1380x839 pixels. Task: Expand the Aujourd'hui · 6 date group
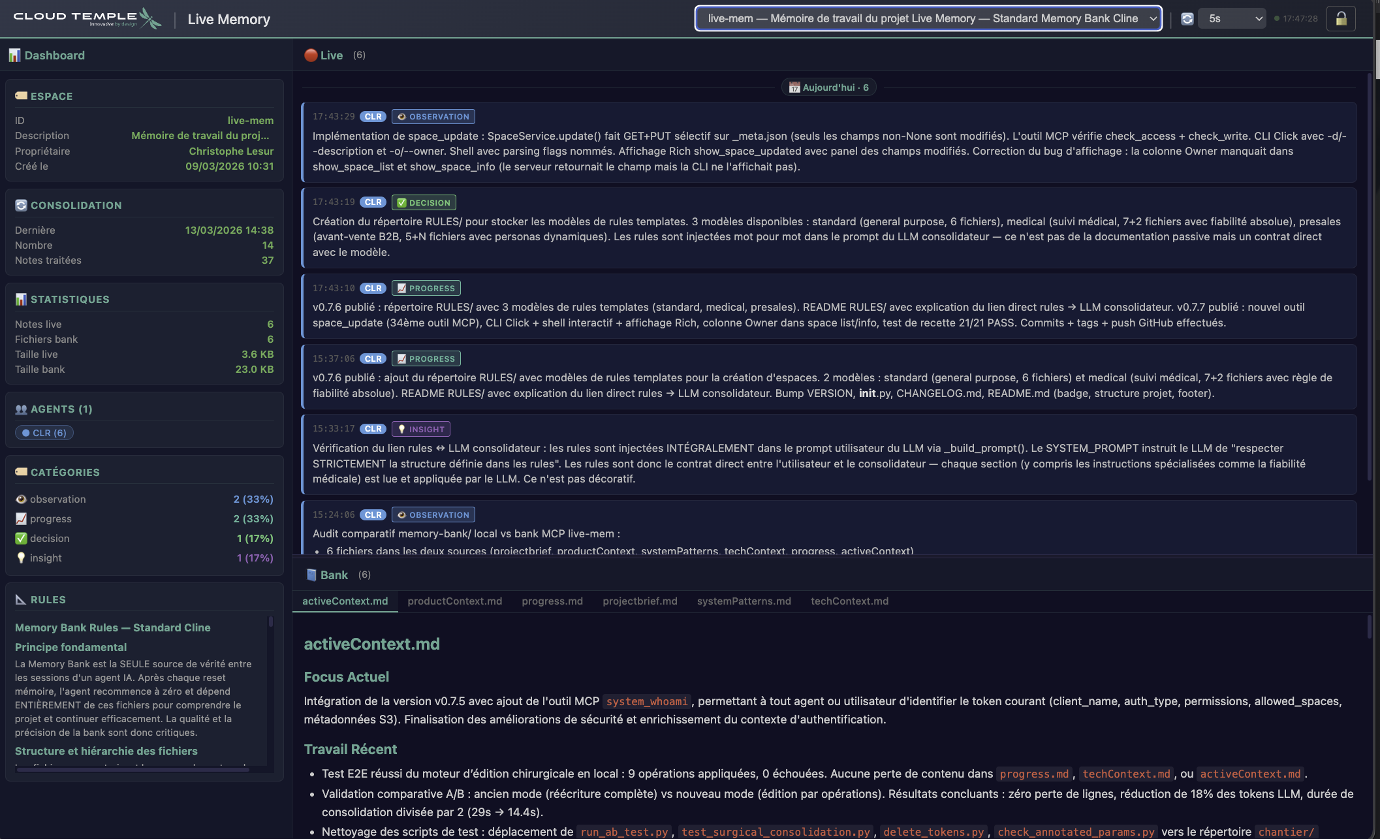pos(828,87)
